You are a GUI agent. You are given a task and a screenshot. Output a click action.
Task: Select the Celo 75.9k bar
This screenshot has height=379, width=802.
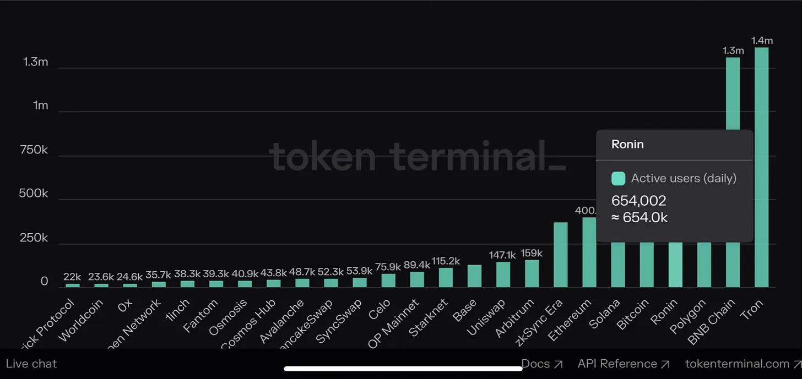click(388, 281)
